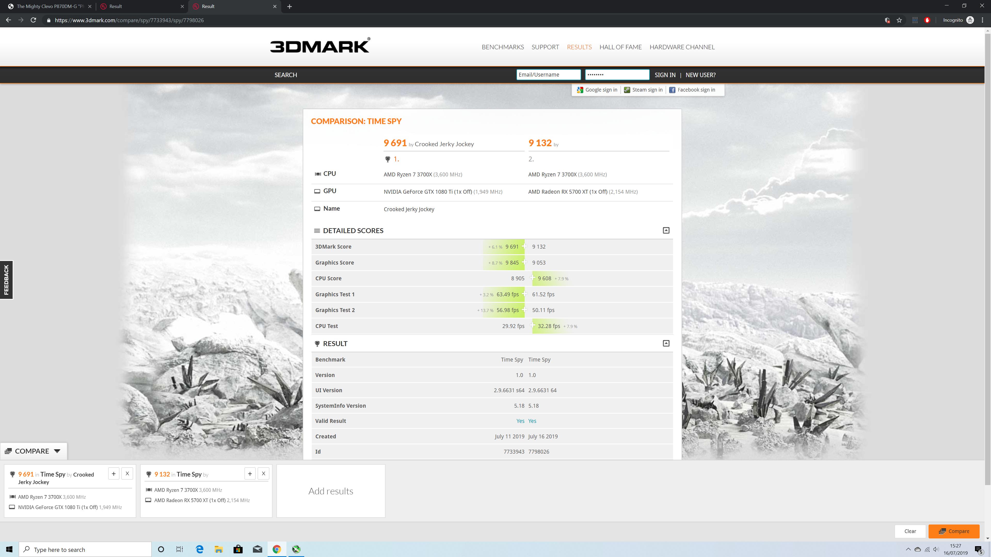The image size is (991, 557).
Task: Click second Valid Result Yes link
Action: coord(532,421)
